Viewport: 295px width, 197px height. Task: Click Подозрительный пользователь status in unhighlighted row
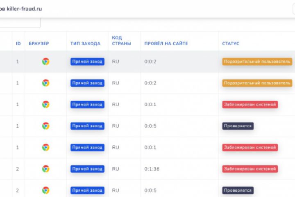tap(257, 83)
